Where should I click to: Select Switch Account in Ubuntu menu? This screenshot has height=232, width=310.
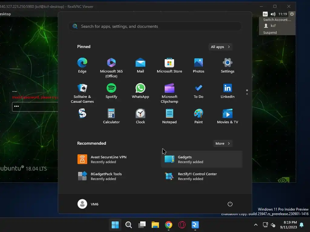(277, 20)
